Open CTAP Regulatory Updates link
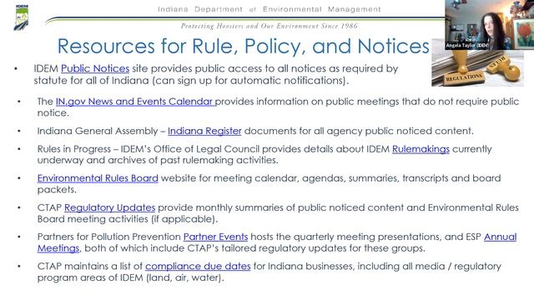The width and height of the screenshot is (534, 300). [109, 207]
